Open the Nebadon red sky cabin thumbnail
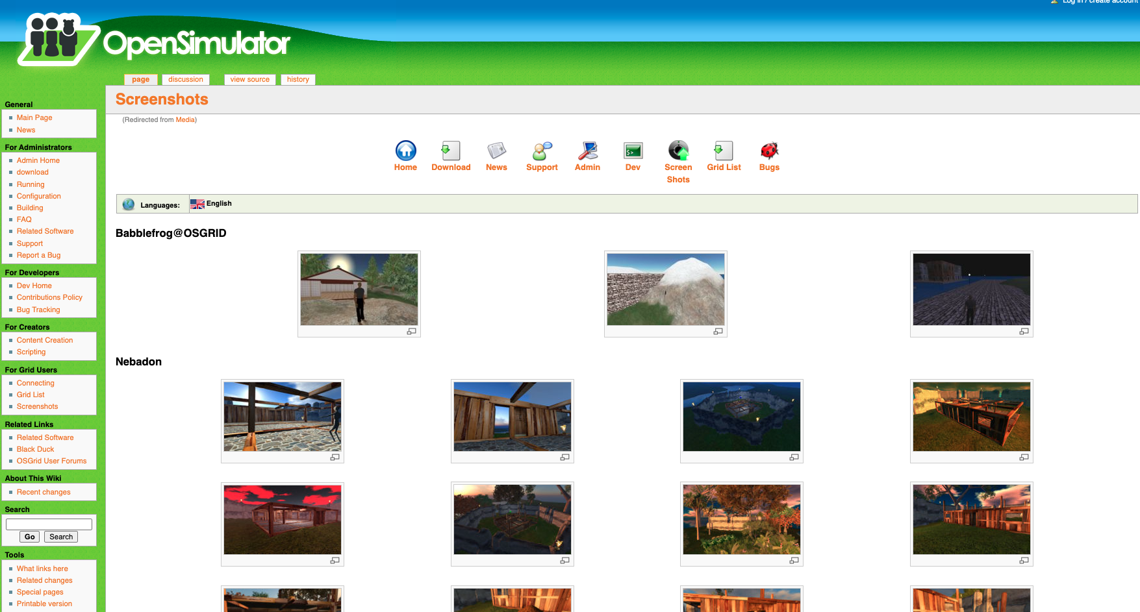 pos(283,520)
